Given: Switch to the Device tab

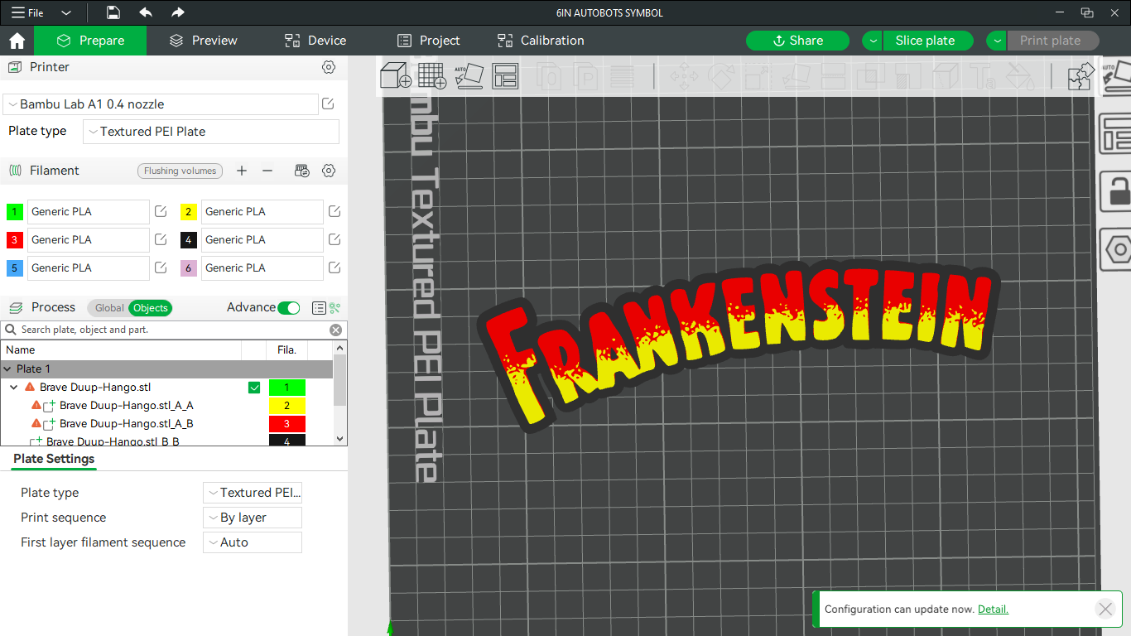Looking at the screenshot, I should 315,41.
